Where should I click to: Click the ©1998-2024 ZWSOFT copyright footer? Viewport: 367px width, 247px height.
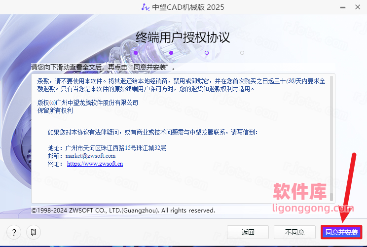pyautogui.click(x=123, y=211)
